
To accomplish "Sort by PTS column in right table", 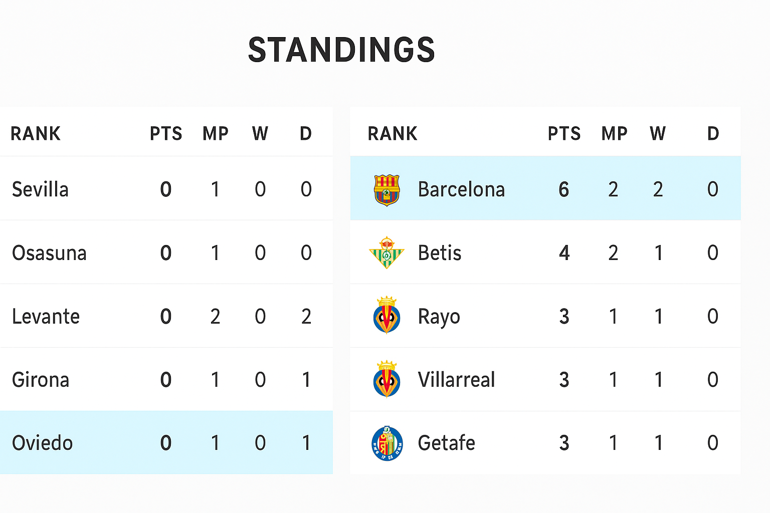I will coord(564,134).
